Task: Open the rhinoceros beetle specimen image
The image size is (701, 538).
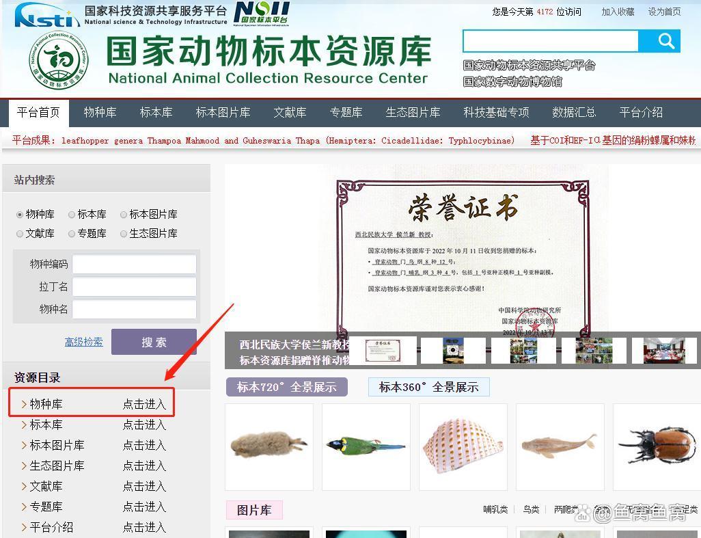Action: (x=657, y=446)
